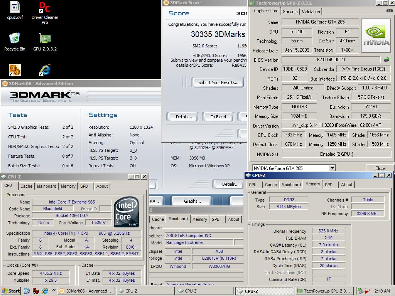The image size is (395, 296).
Task: Open SPD tab in right CPU-Z Memory window
Action: [x=329, y=185]
